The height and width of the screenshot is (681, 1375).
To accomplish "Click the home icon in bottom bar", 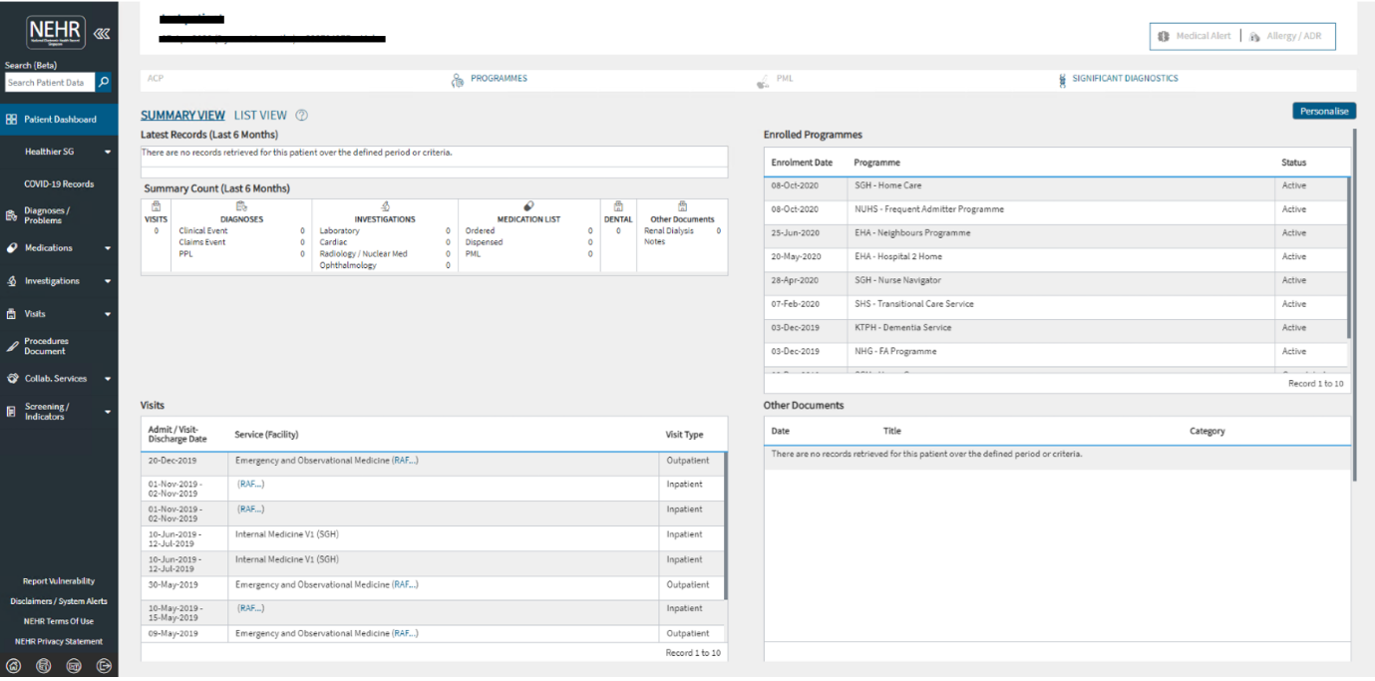I will click(x=14, y=666).
